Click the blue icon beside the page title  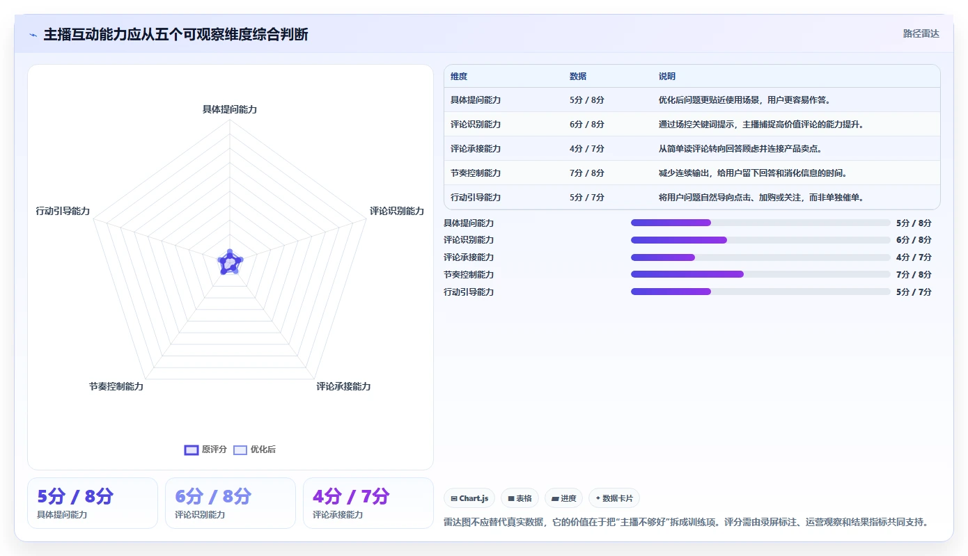33,35
